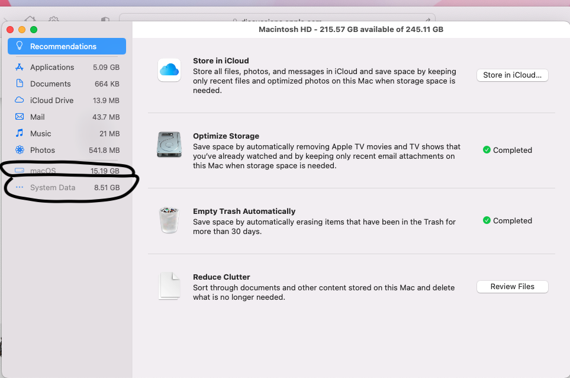Click the Store in iCloud heading
Image resolution: width=570 pixels, height=378 pixels.
(221, 61)
